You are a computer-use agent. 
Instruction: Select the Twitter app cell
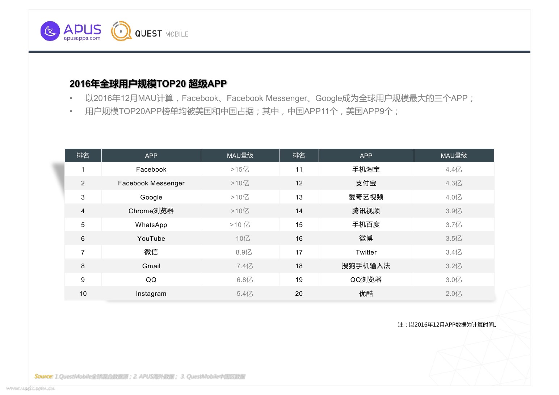coord(366,252)
